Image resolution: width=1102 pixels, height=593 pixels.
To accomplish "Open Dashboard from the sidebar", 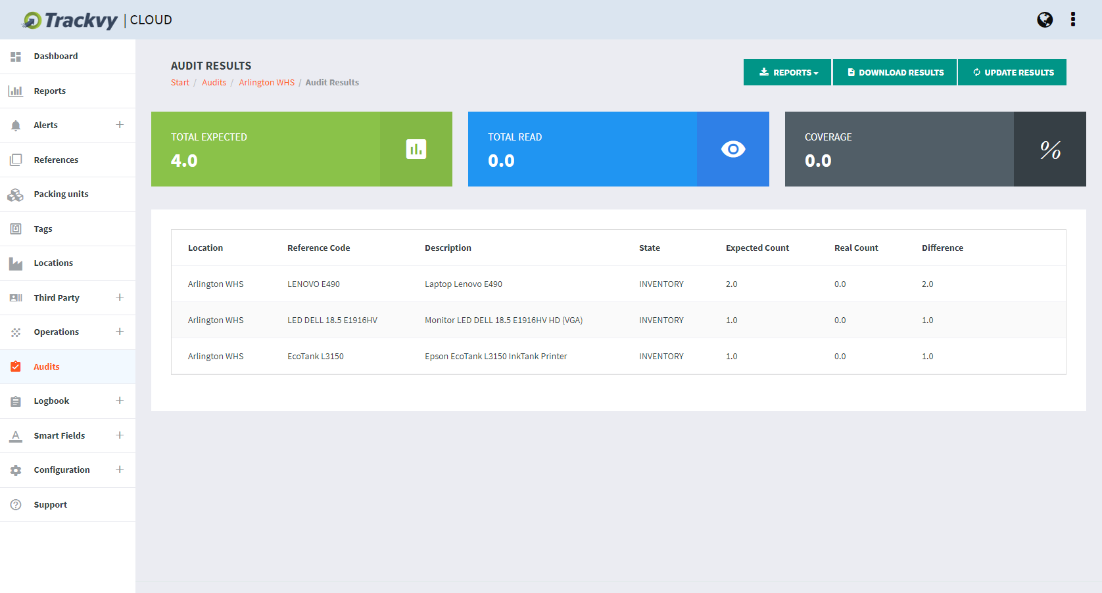I will pos(68,56).
